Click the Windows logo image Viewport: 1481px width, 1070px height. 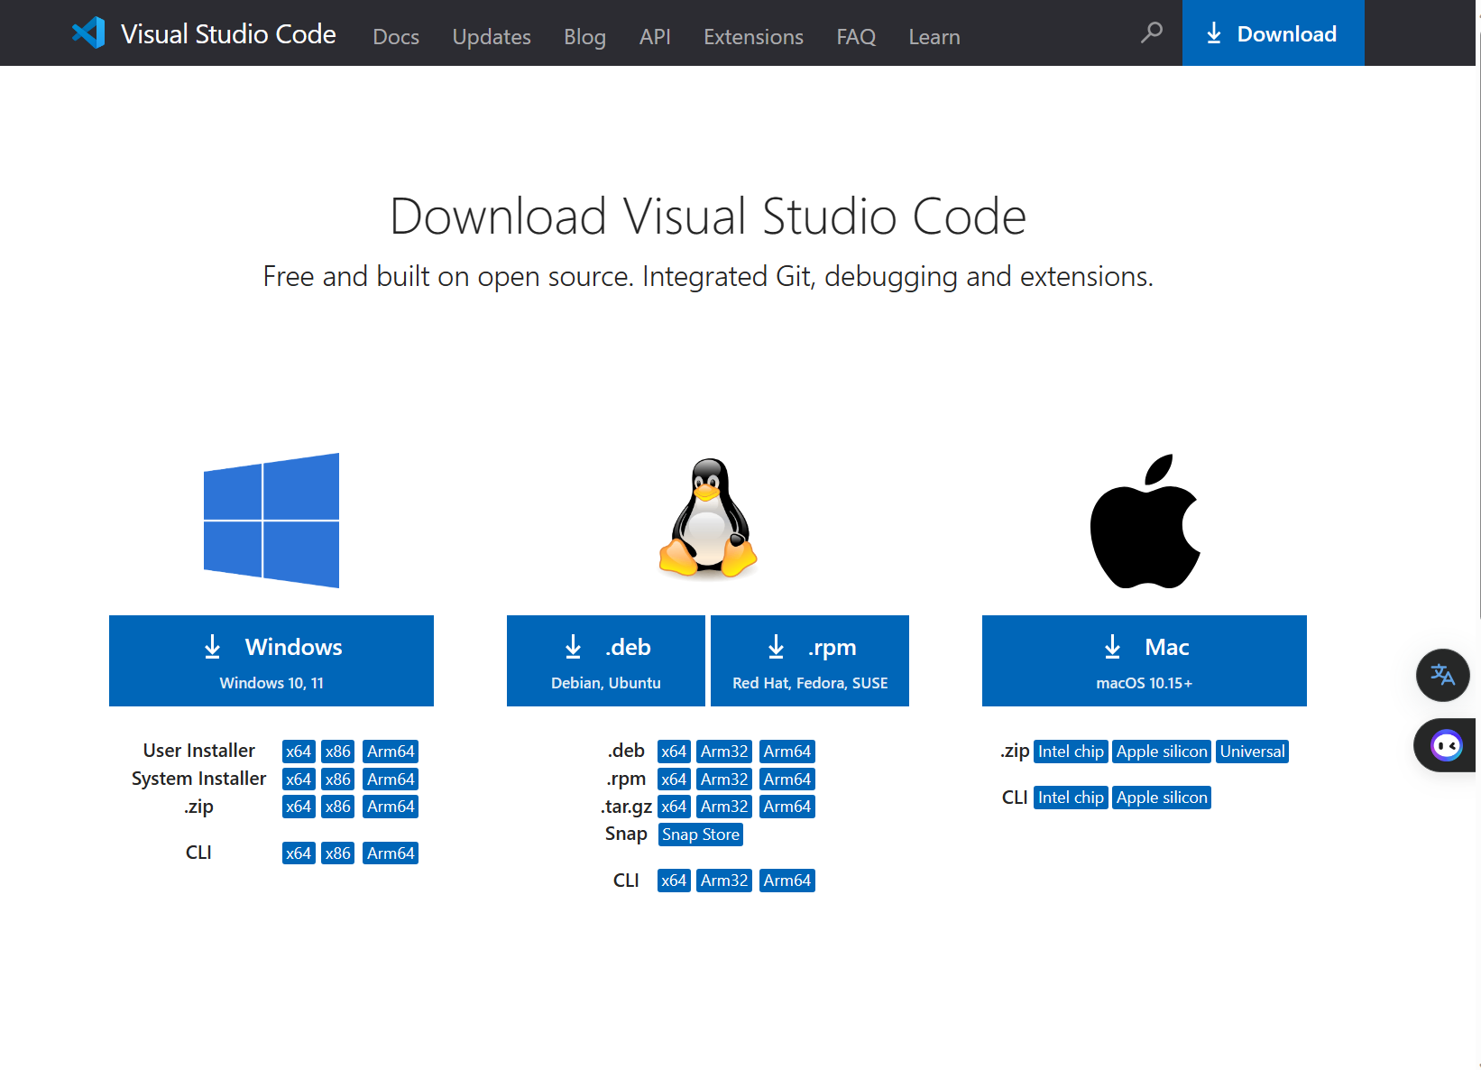point(271,521)
